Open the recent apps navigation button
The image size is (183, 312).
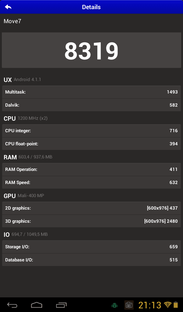click(61, 305)
